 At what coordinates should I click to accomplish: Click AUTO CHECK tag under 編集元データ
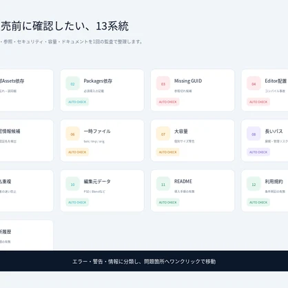(x=77, y=203)
